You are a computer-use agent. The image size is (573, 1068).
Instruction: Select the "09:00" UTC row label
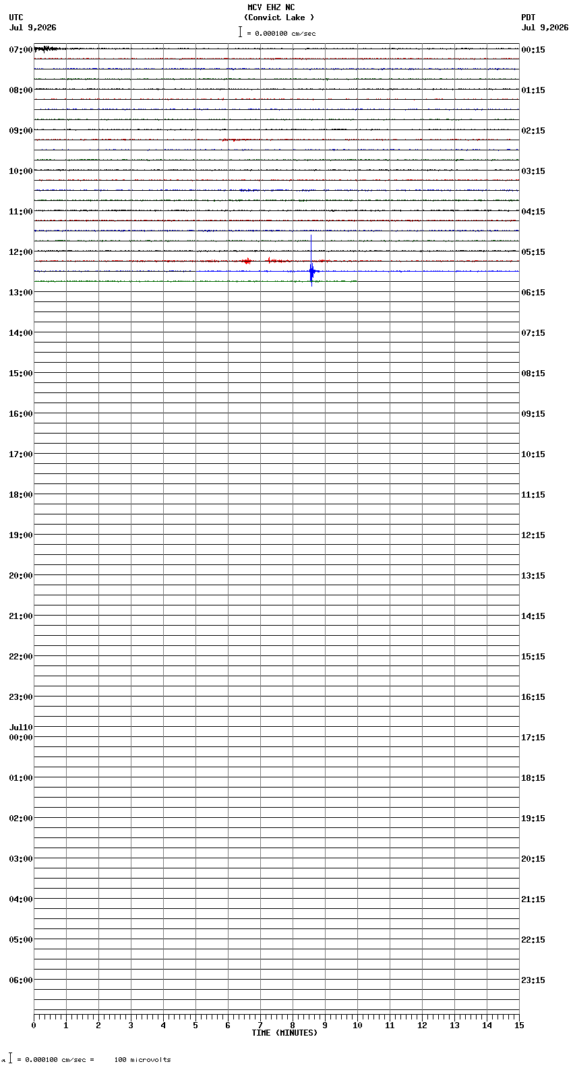21,131
